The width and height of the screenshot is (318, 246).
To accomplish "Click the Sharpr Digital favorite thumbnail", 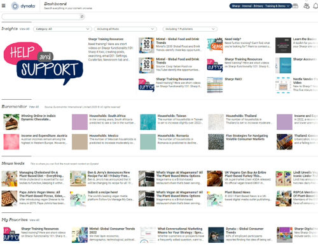I will (284, 235).
